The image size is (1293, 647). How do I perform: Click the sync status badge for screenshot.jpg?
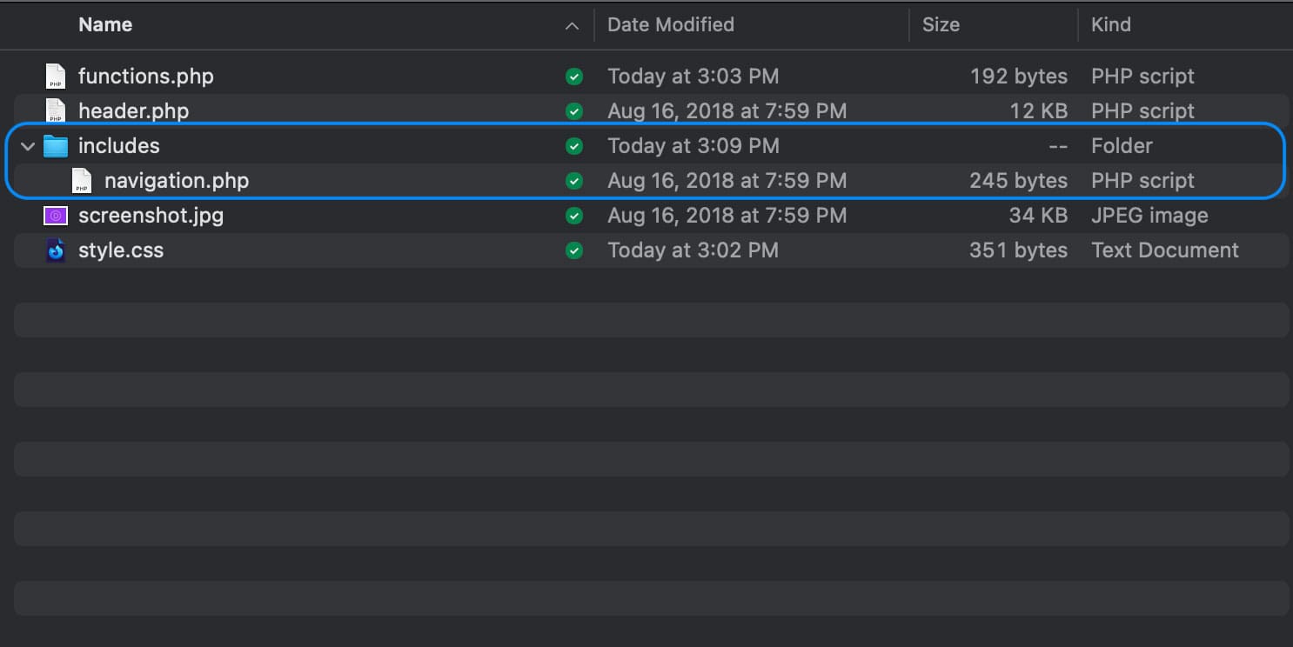573,216
